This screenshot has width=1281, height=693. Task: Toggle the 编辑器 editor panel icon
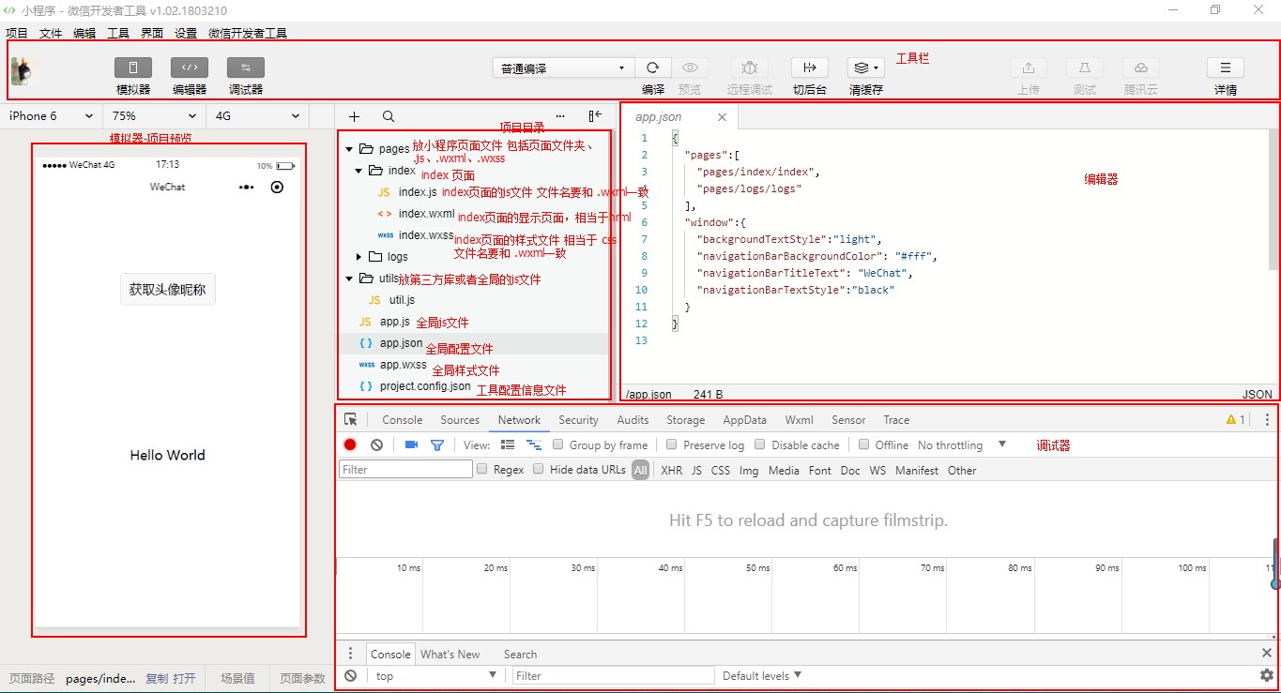pos(190,68)
